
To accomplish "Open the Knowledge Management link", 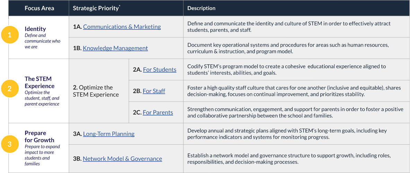I will (115, 48).
